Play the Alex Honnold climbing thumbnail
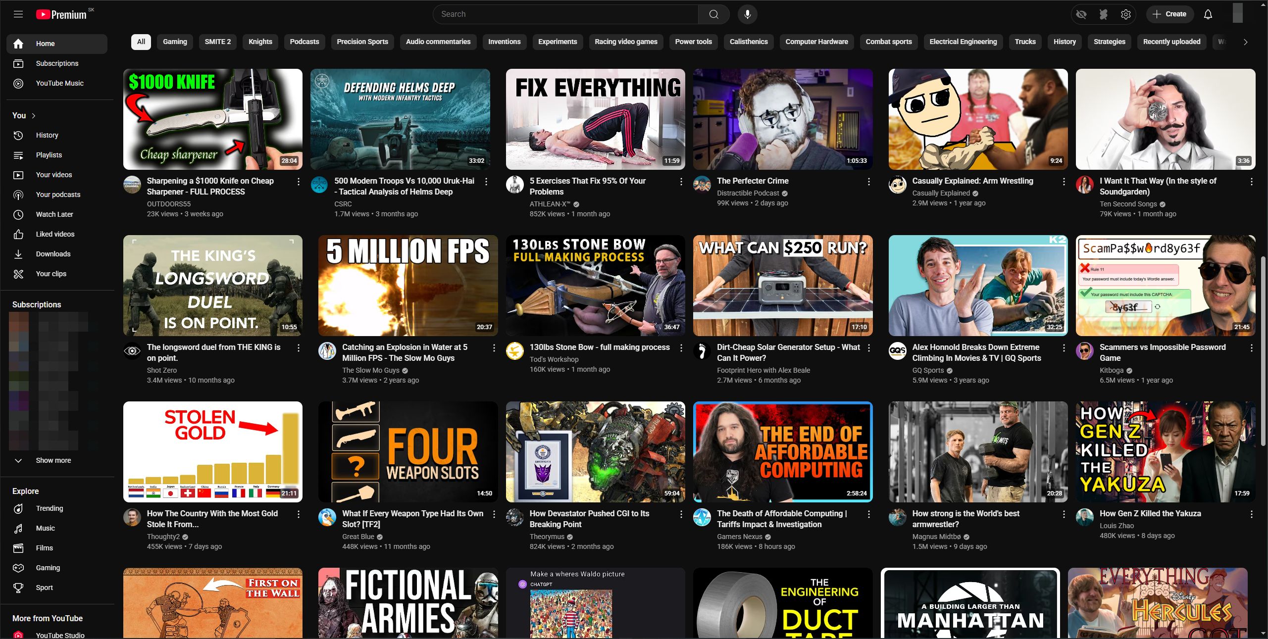This screenshot has height=639, width=1268. pyautogui.click(x=978, y=286)
